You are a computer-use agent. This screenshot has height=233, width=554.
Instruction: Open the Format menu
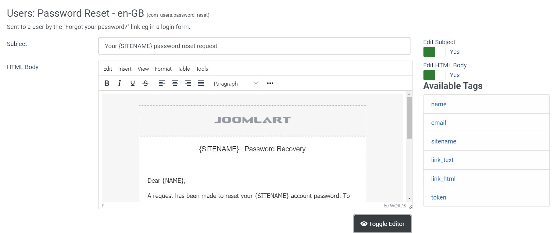[163, 69]
